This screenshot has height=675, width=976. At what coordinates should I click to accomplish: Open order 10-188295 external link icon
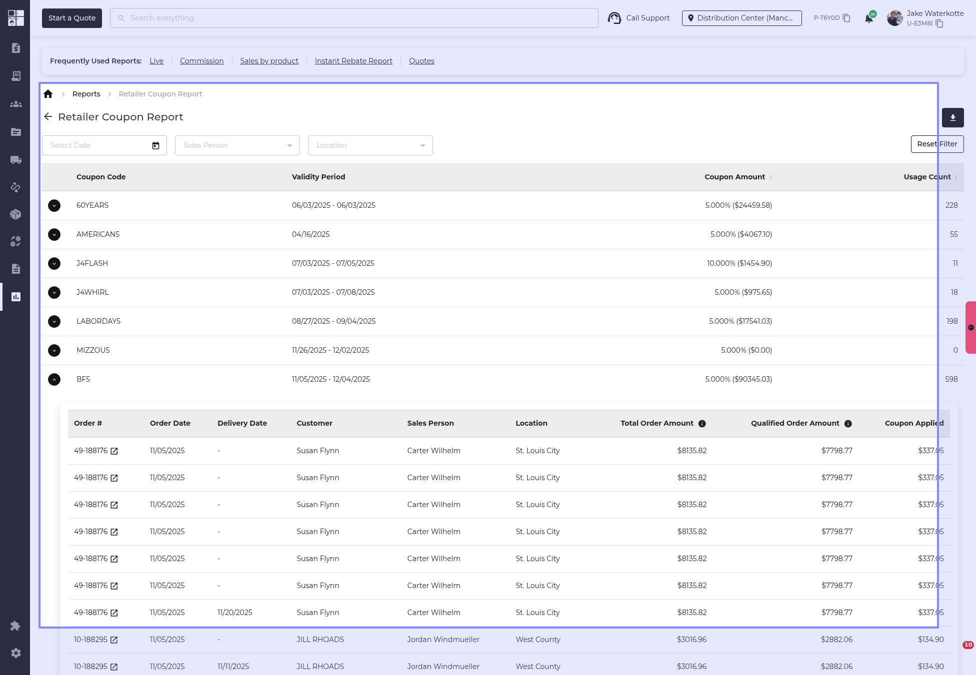click(114, 640)
